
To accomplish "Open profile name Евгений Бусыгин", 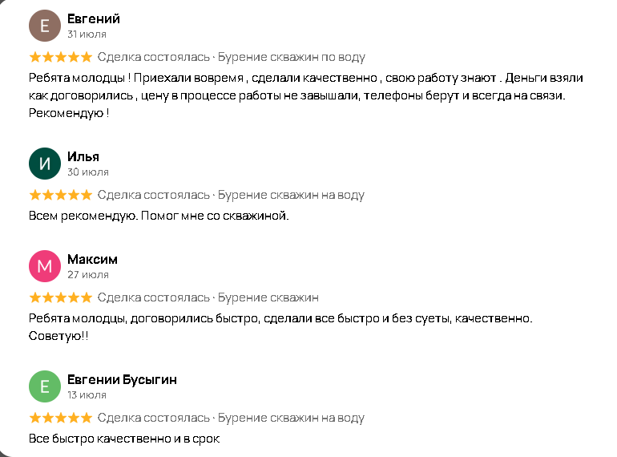I will point(122,379).
